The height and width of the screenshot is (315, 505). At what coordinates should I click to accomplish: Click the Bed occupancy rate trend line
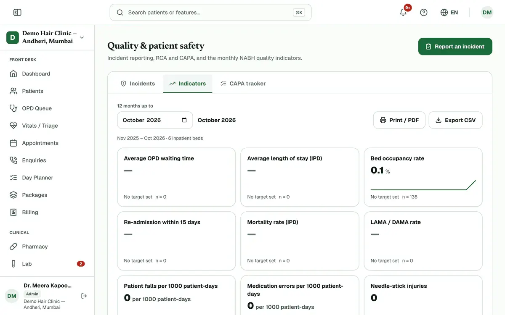(423, 185)
